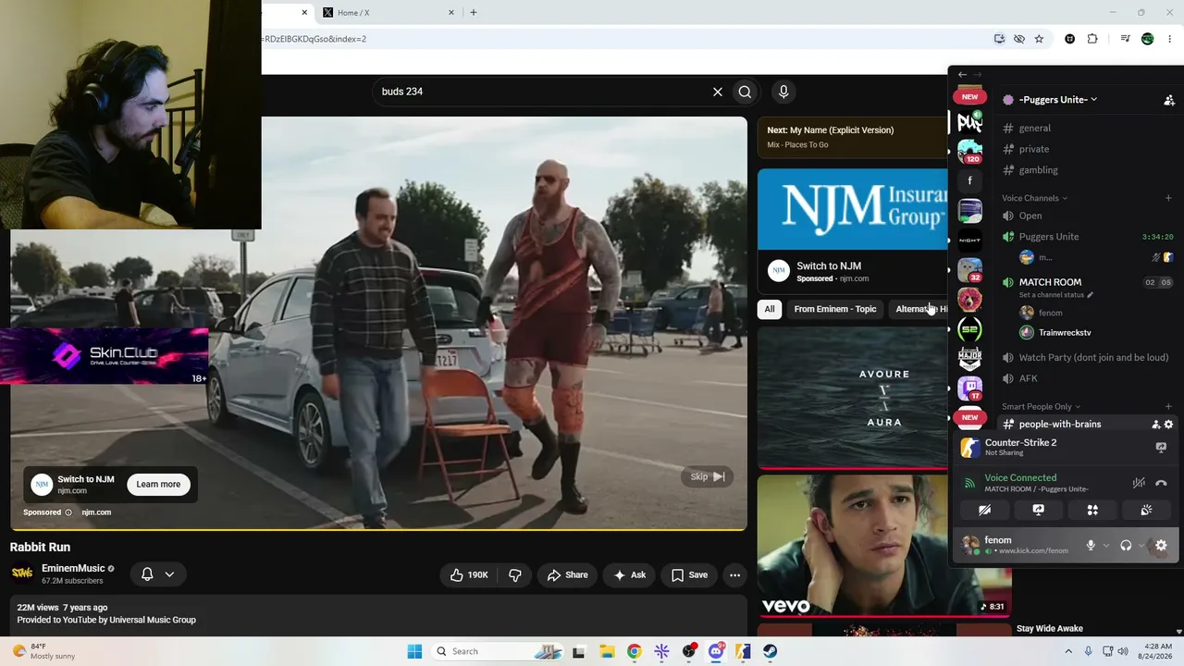Share the Rabbit Run video
1184x666 pixels.
567,575
